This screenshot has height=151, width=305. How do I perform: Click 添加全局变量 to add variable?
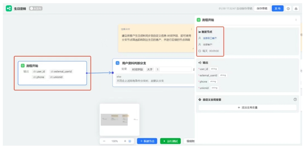247,107
